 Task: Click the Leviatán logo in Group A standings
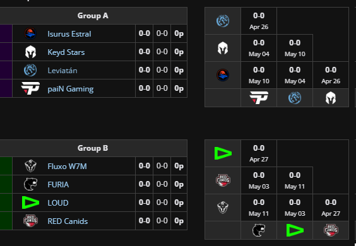point(30,70)
